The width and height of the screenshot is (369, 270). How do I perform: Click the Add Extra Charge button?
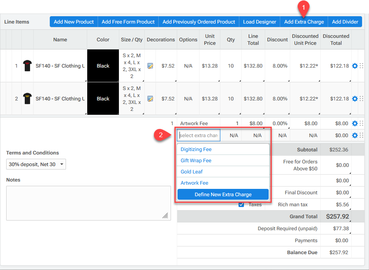pyautogui.click(x=304, y=22)
